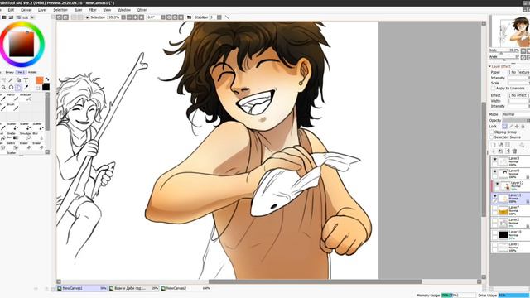The height and width of the screenshot is (298, 530).
Task: Select the Zoom magnifier tool
Action: click(3, 88)
